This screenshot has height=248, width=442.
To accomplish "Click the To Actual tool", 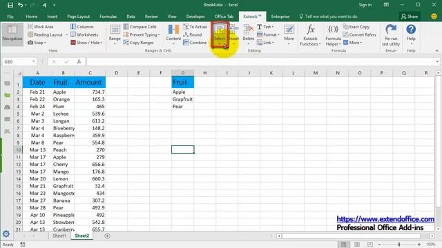I will click(195, 27).
